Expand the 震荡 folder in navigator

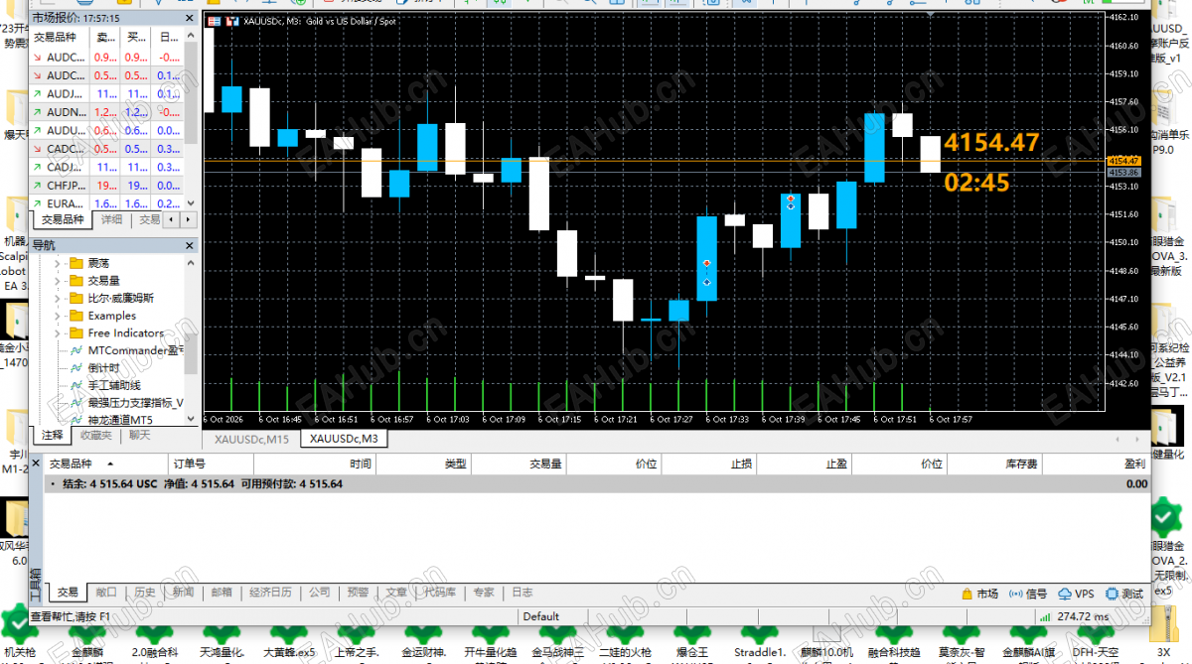click(x=59, y=263)
